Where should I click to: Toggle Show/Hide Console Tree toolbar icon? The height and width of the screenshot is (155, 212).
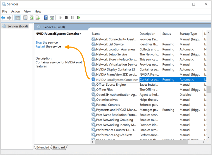18,18
